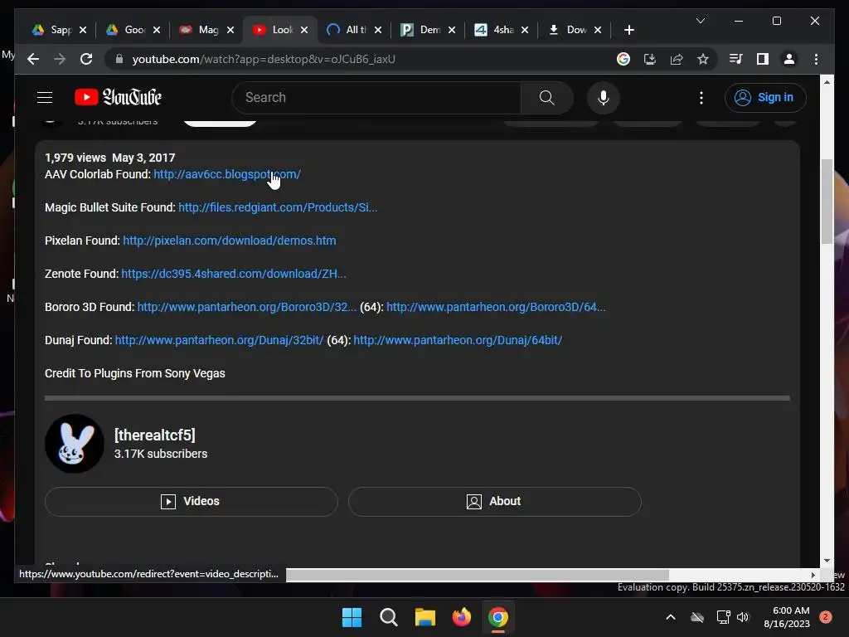849x637 pixels.
Task: Close the Sapp tab
Action: tap(83, 30)
